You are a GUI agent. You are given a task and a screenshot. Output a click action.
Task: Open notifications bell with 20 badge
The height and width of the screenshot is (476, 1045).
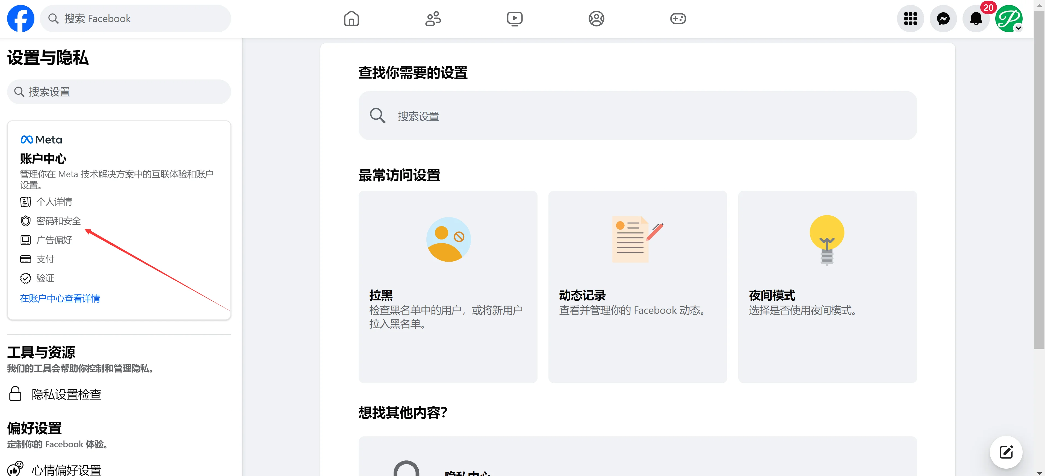[x=976, y=19]
